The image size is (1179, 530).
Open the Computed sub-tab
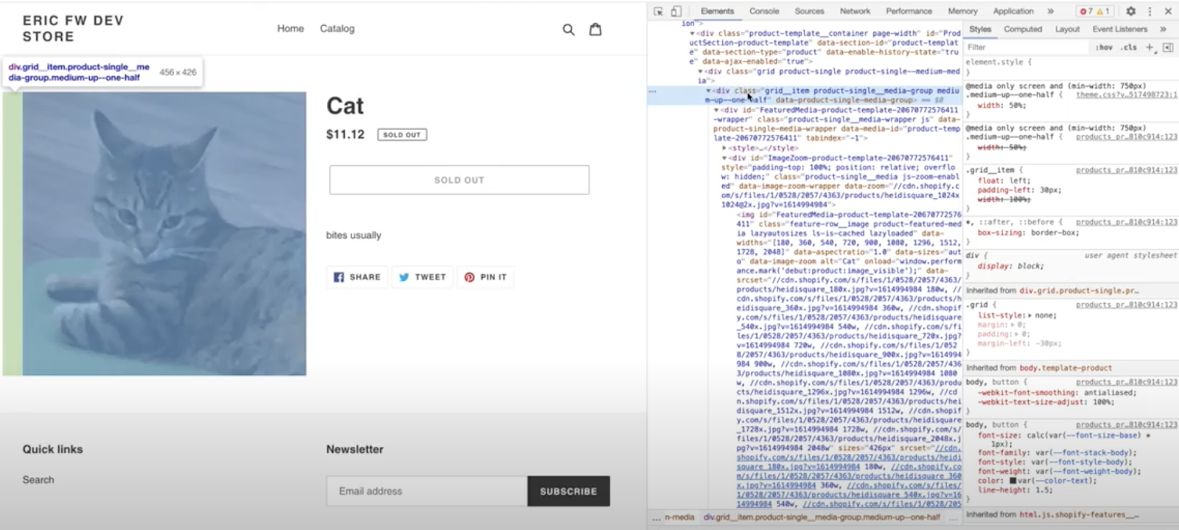1023,29
